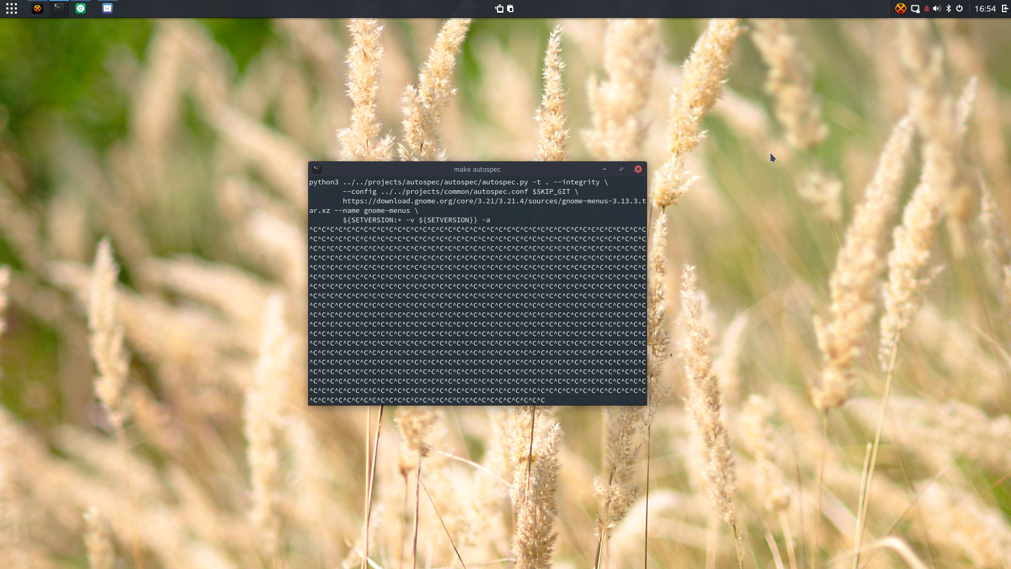This screenshot has height=569, width=1011.
Task: Click the first clipboard icon in panel center
Action: pyautogui.click(x=499, y=8)
